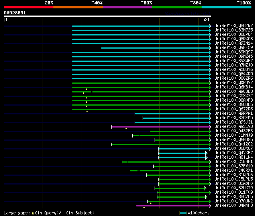The image size is (255, 216).
Task: Select the UniRef100_B6UDL5 label
Action: point(233,105)
